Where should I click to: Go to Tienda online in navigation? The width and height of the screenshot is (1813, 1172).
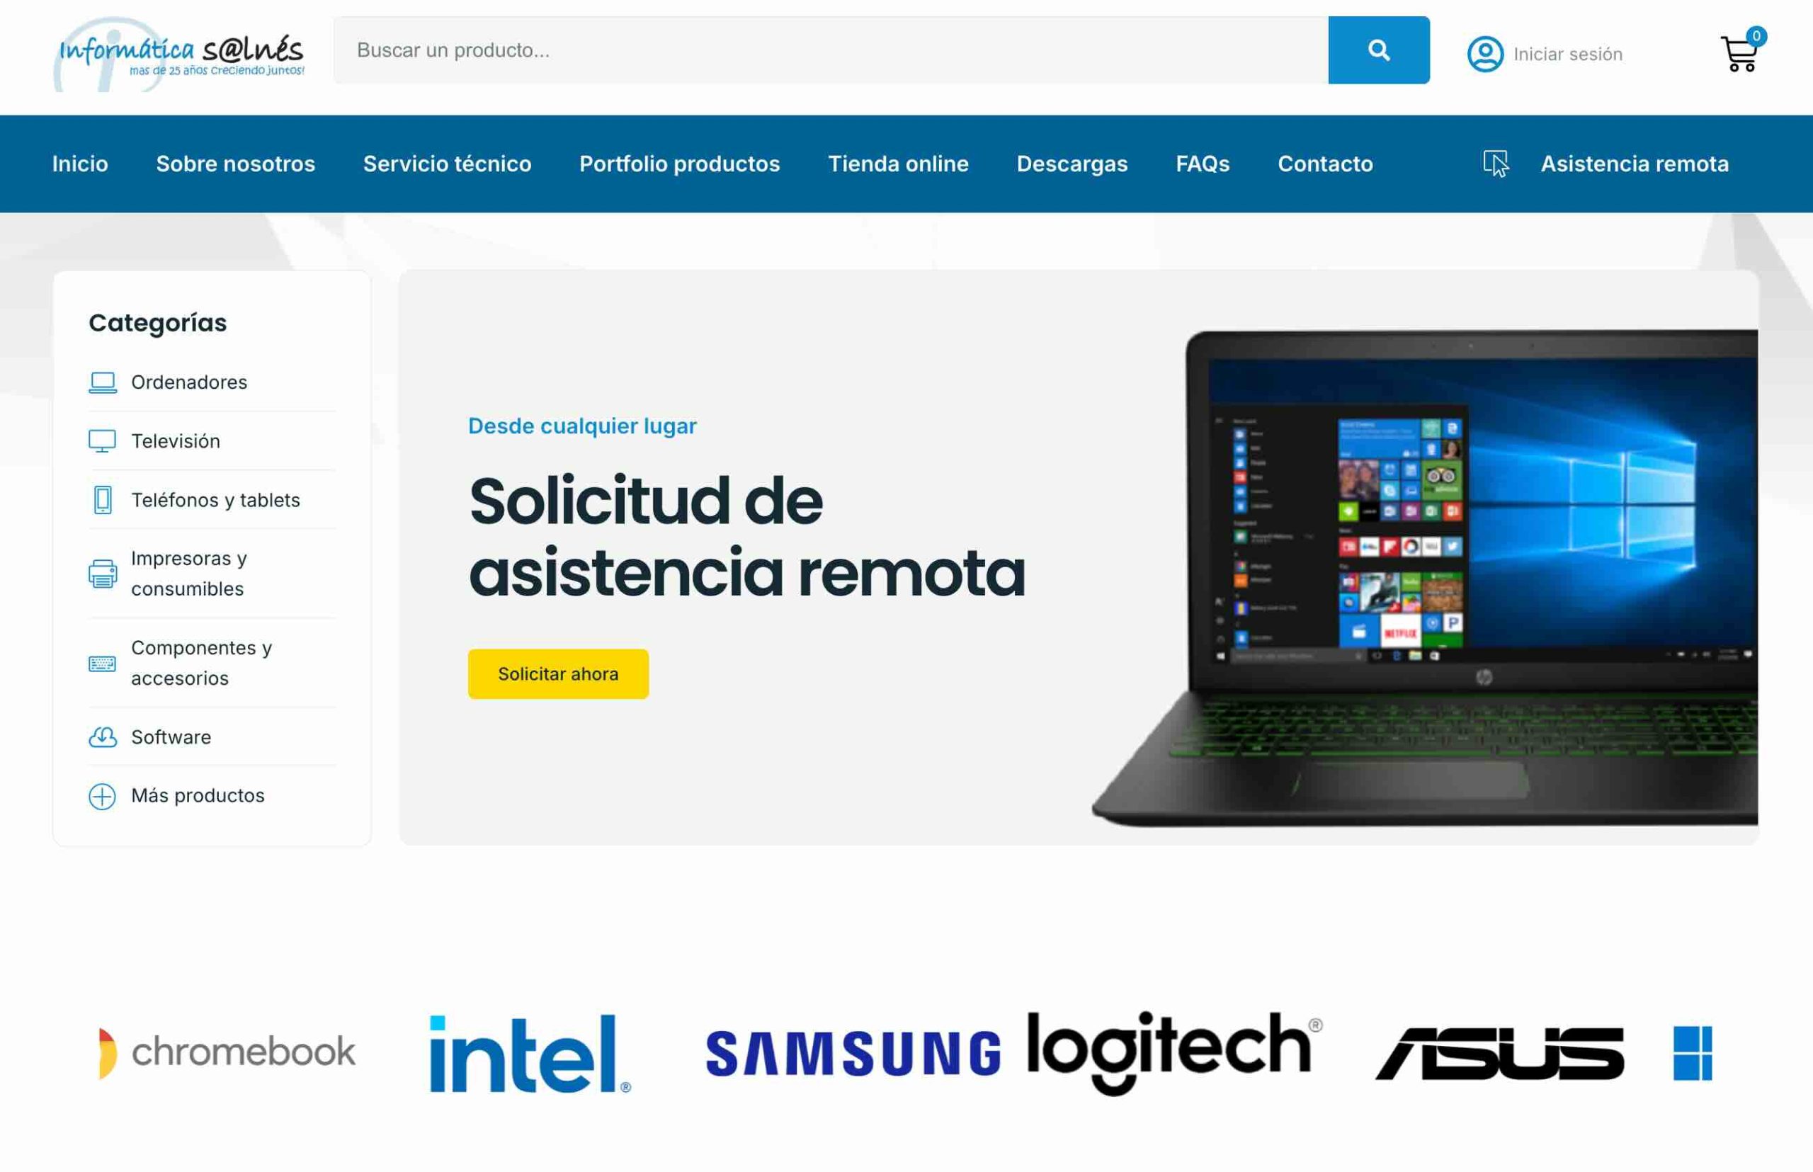[898, 164]
